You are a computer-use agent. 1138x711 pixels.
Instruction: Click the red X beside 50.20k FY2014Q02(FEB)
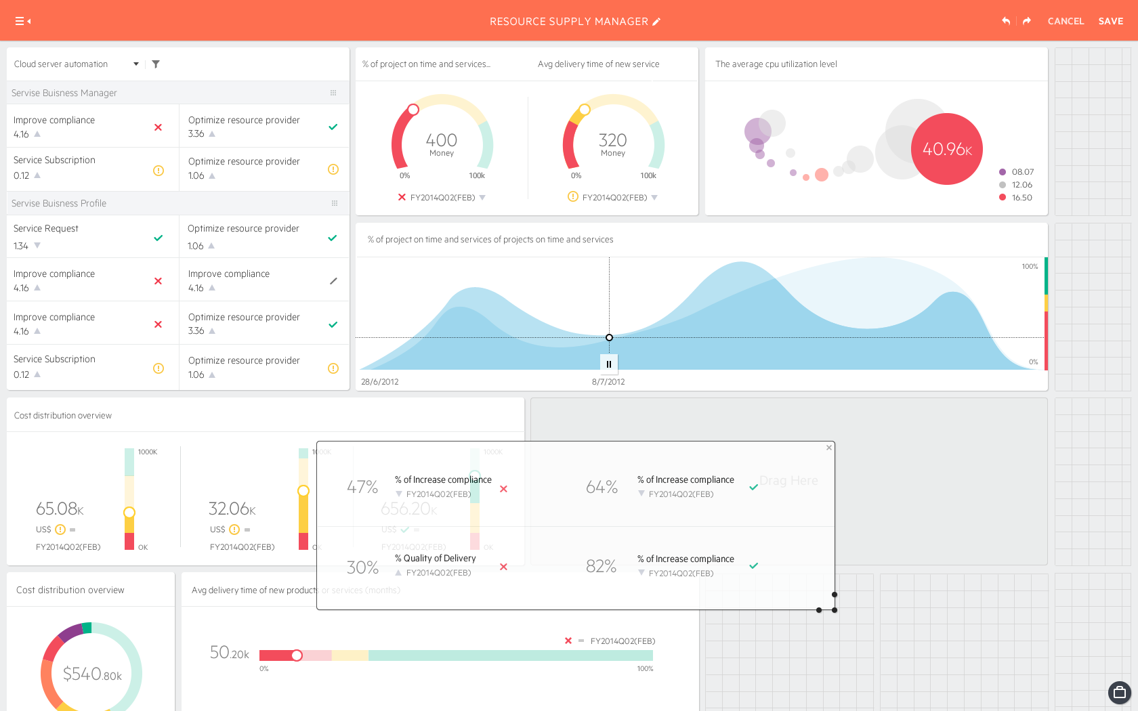(x=568, y=641)
